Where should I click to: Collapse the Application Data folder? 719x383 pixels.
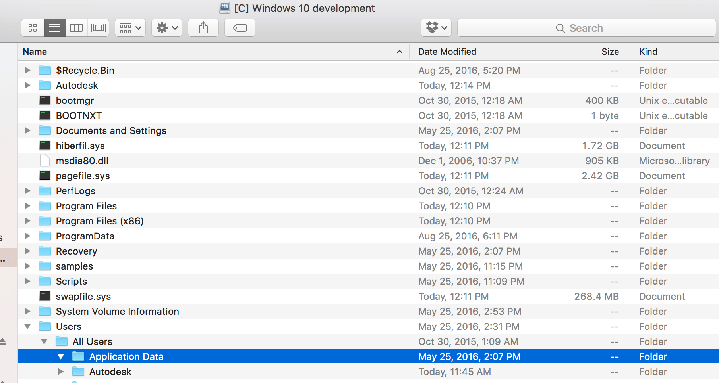61,356
